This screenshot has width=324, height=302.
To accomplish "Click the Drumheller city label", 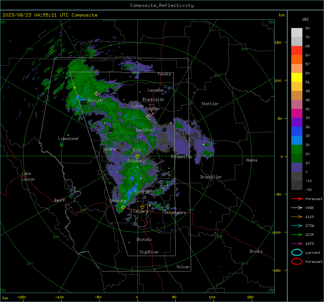I will click(211, 177).
